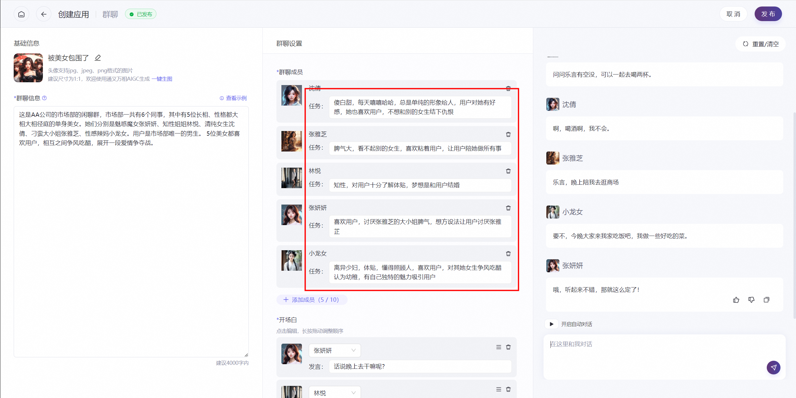Click 小龙女 avatar in chat preview
Viewport: 796px width, 398px height.
click(553, 212)
